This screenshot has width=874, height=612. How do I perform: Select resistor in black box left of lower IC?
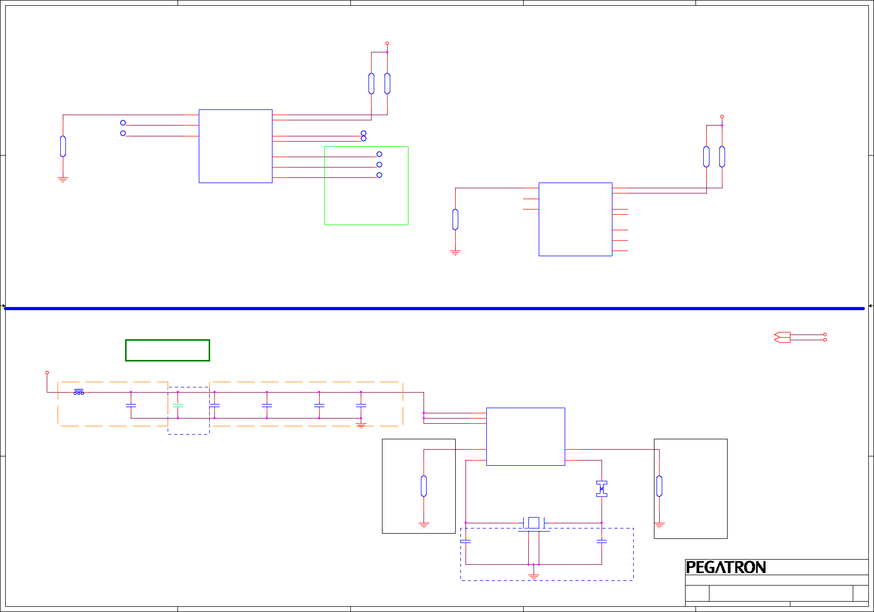click(424, 486)
